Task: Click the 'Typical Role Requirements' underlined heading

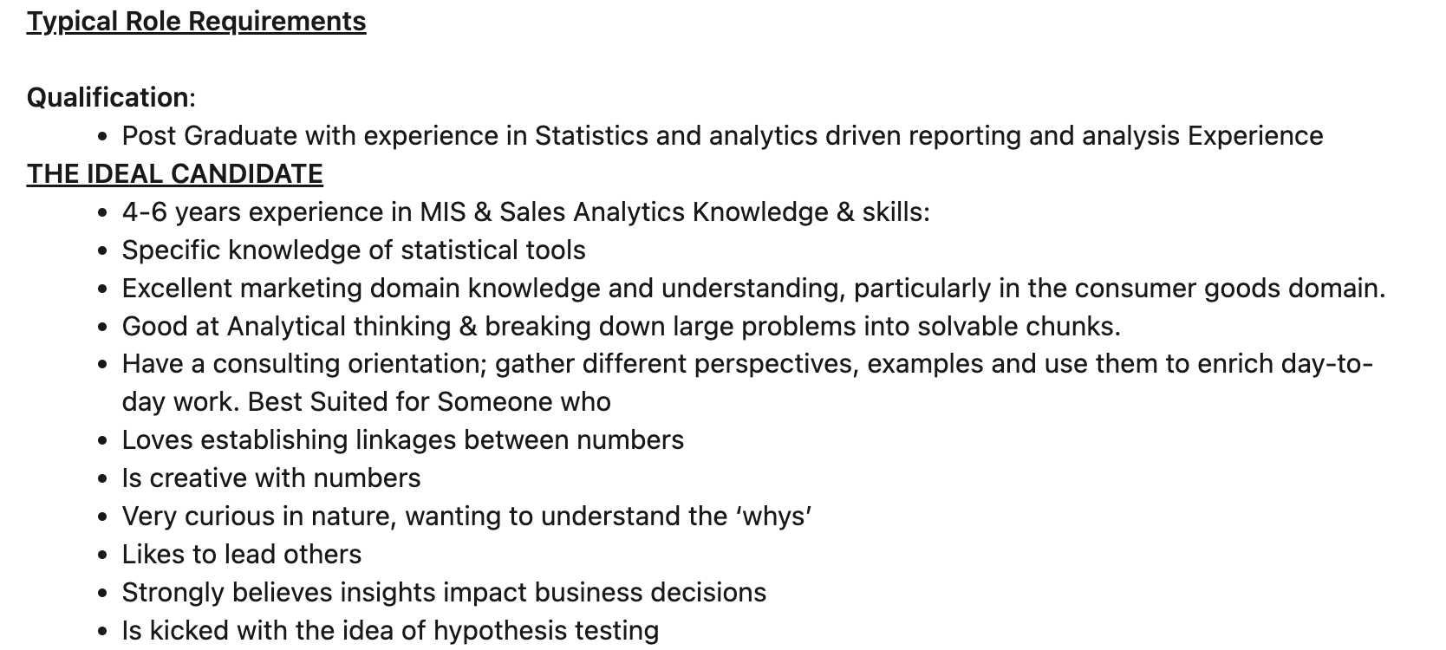Action: pos(196,21)
